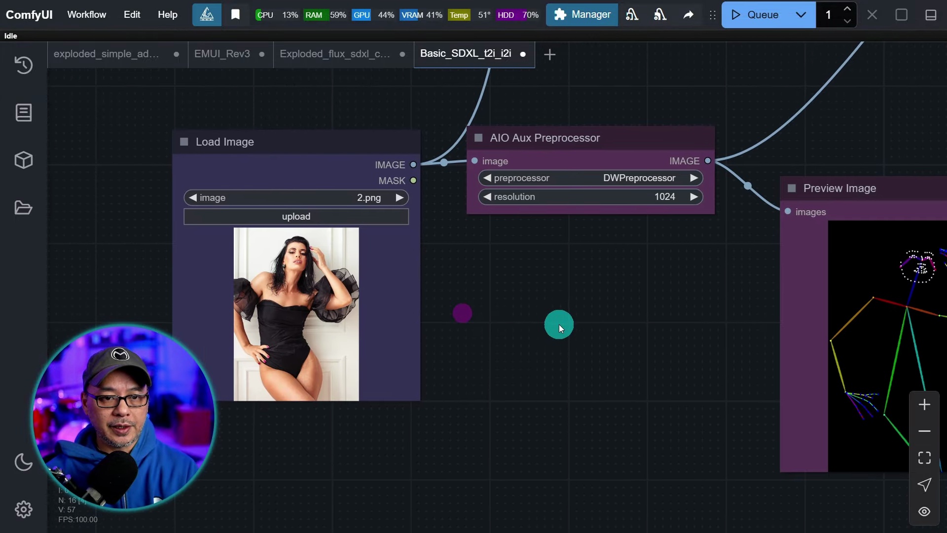Open the workflows folder sidebar icon
This screenshot has width=947, height=533.
coord(24,208)
